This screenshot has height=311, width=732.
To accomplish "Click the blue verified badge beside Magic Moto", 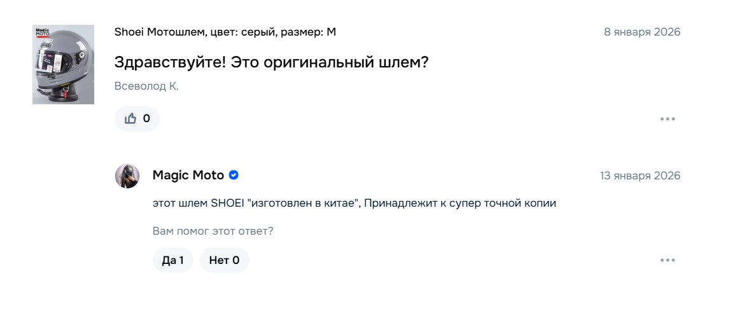I will (x=234, y=176).
